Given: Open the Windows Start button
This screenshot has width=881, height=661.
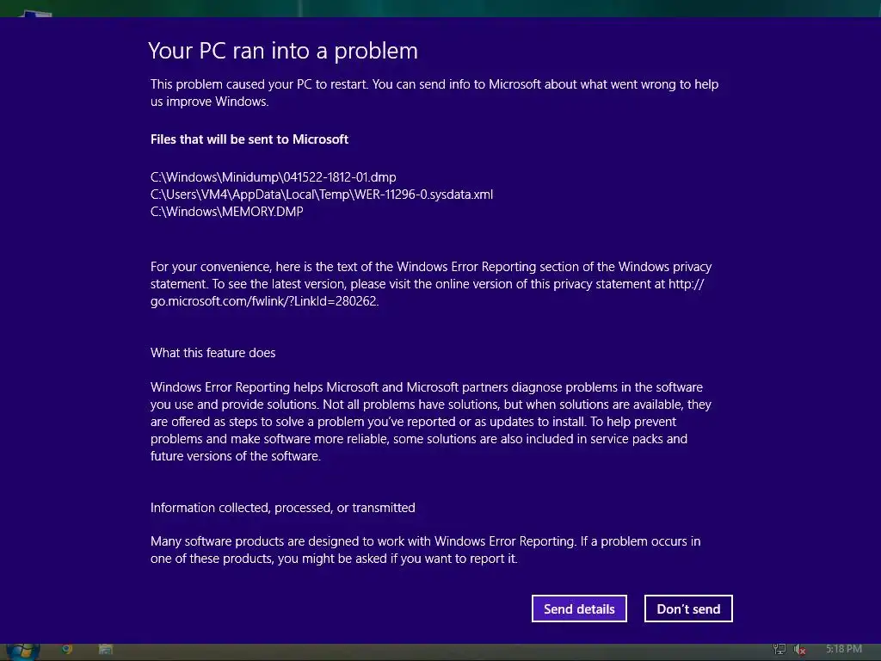Looking at the screenshot, I should click(23, 651).
